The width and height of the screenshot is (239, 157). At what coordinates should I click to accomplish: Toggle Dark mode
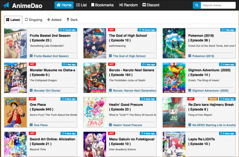point(72,20)
